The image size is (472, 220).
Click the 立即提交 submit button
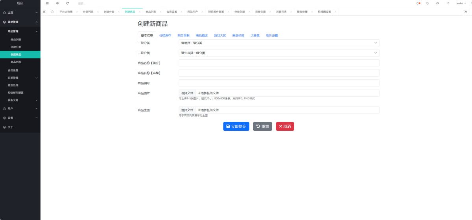[236, 126]
